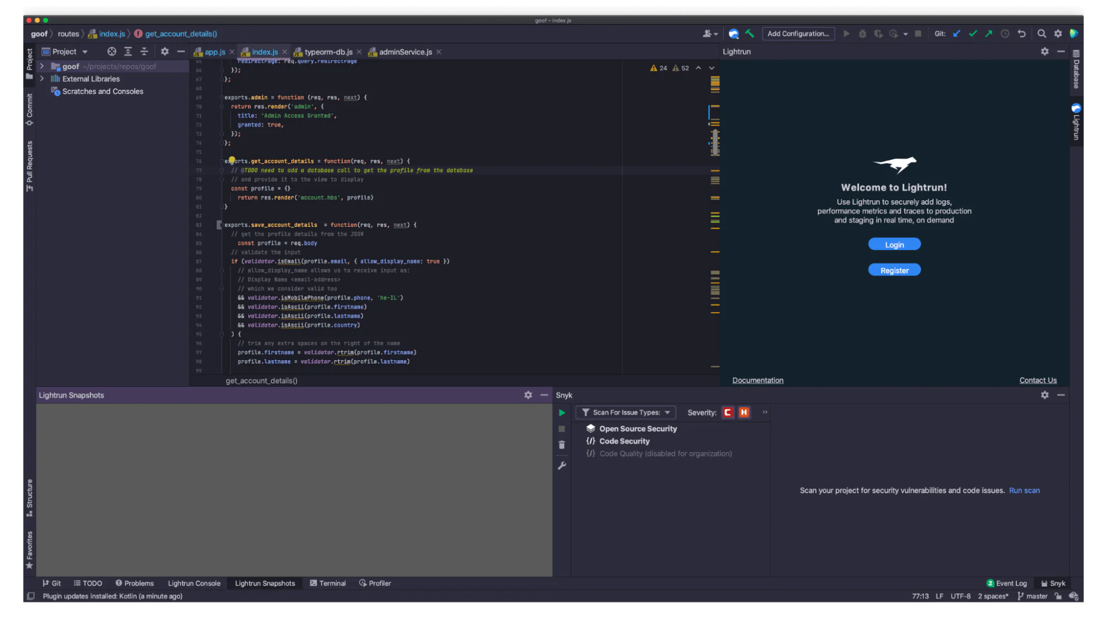This screenshot has width=1107, height=633.
Task: Click Expand All icon in Project panel
Action: pos(128,51)
